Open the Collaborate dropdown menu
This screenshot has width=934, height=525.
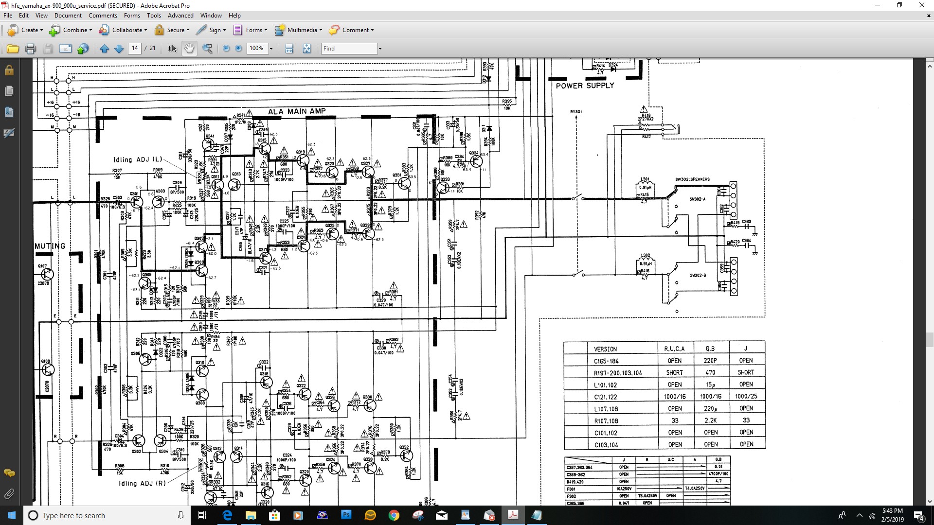(123, 30)
